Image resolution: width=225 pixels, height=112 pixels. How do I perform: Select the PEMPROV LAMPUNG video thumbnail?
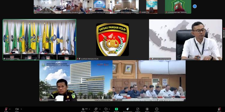pyautogui.click(x=47, y=7)
